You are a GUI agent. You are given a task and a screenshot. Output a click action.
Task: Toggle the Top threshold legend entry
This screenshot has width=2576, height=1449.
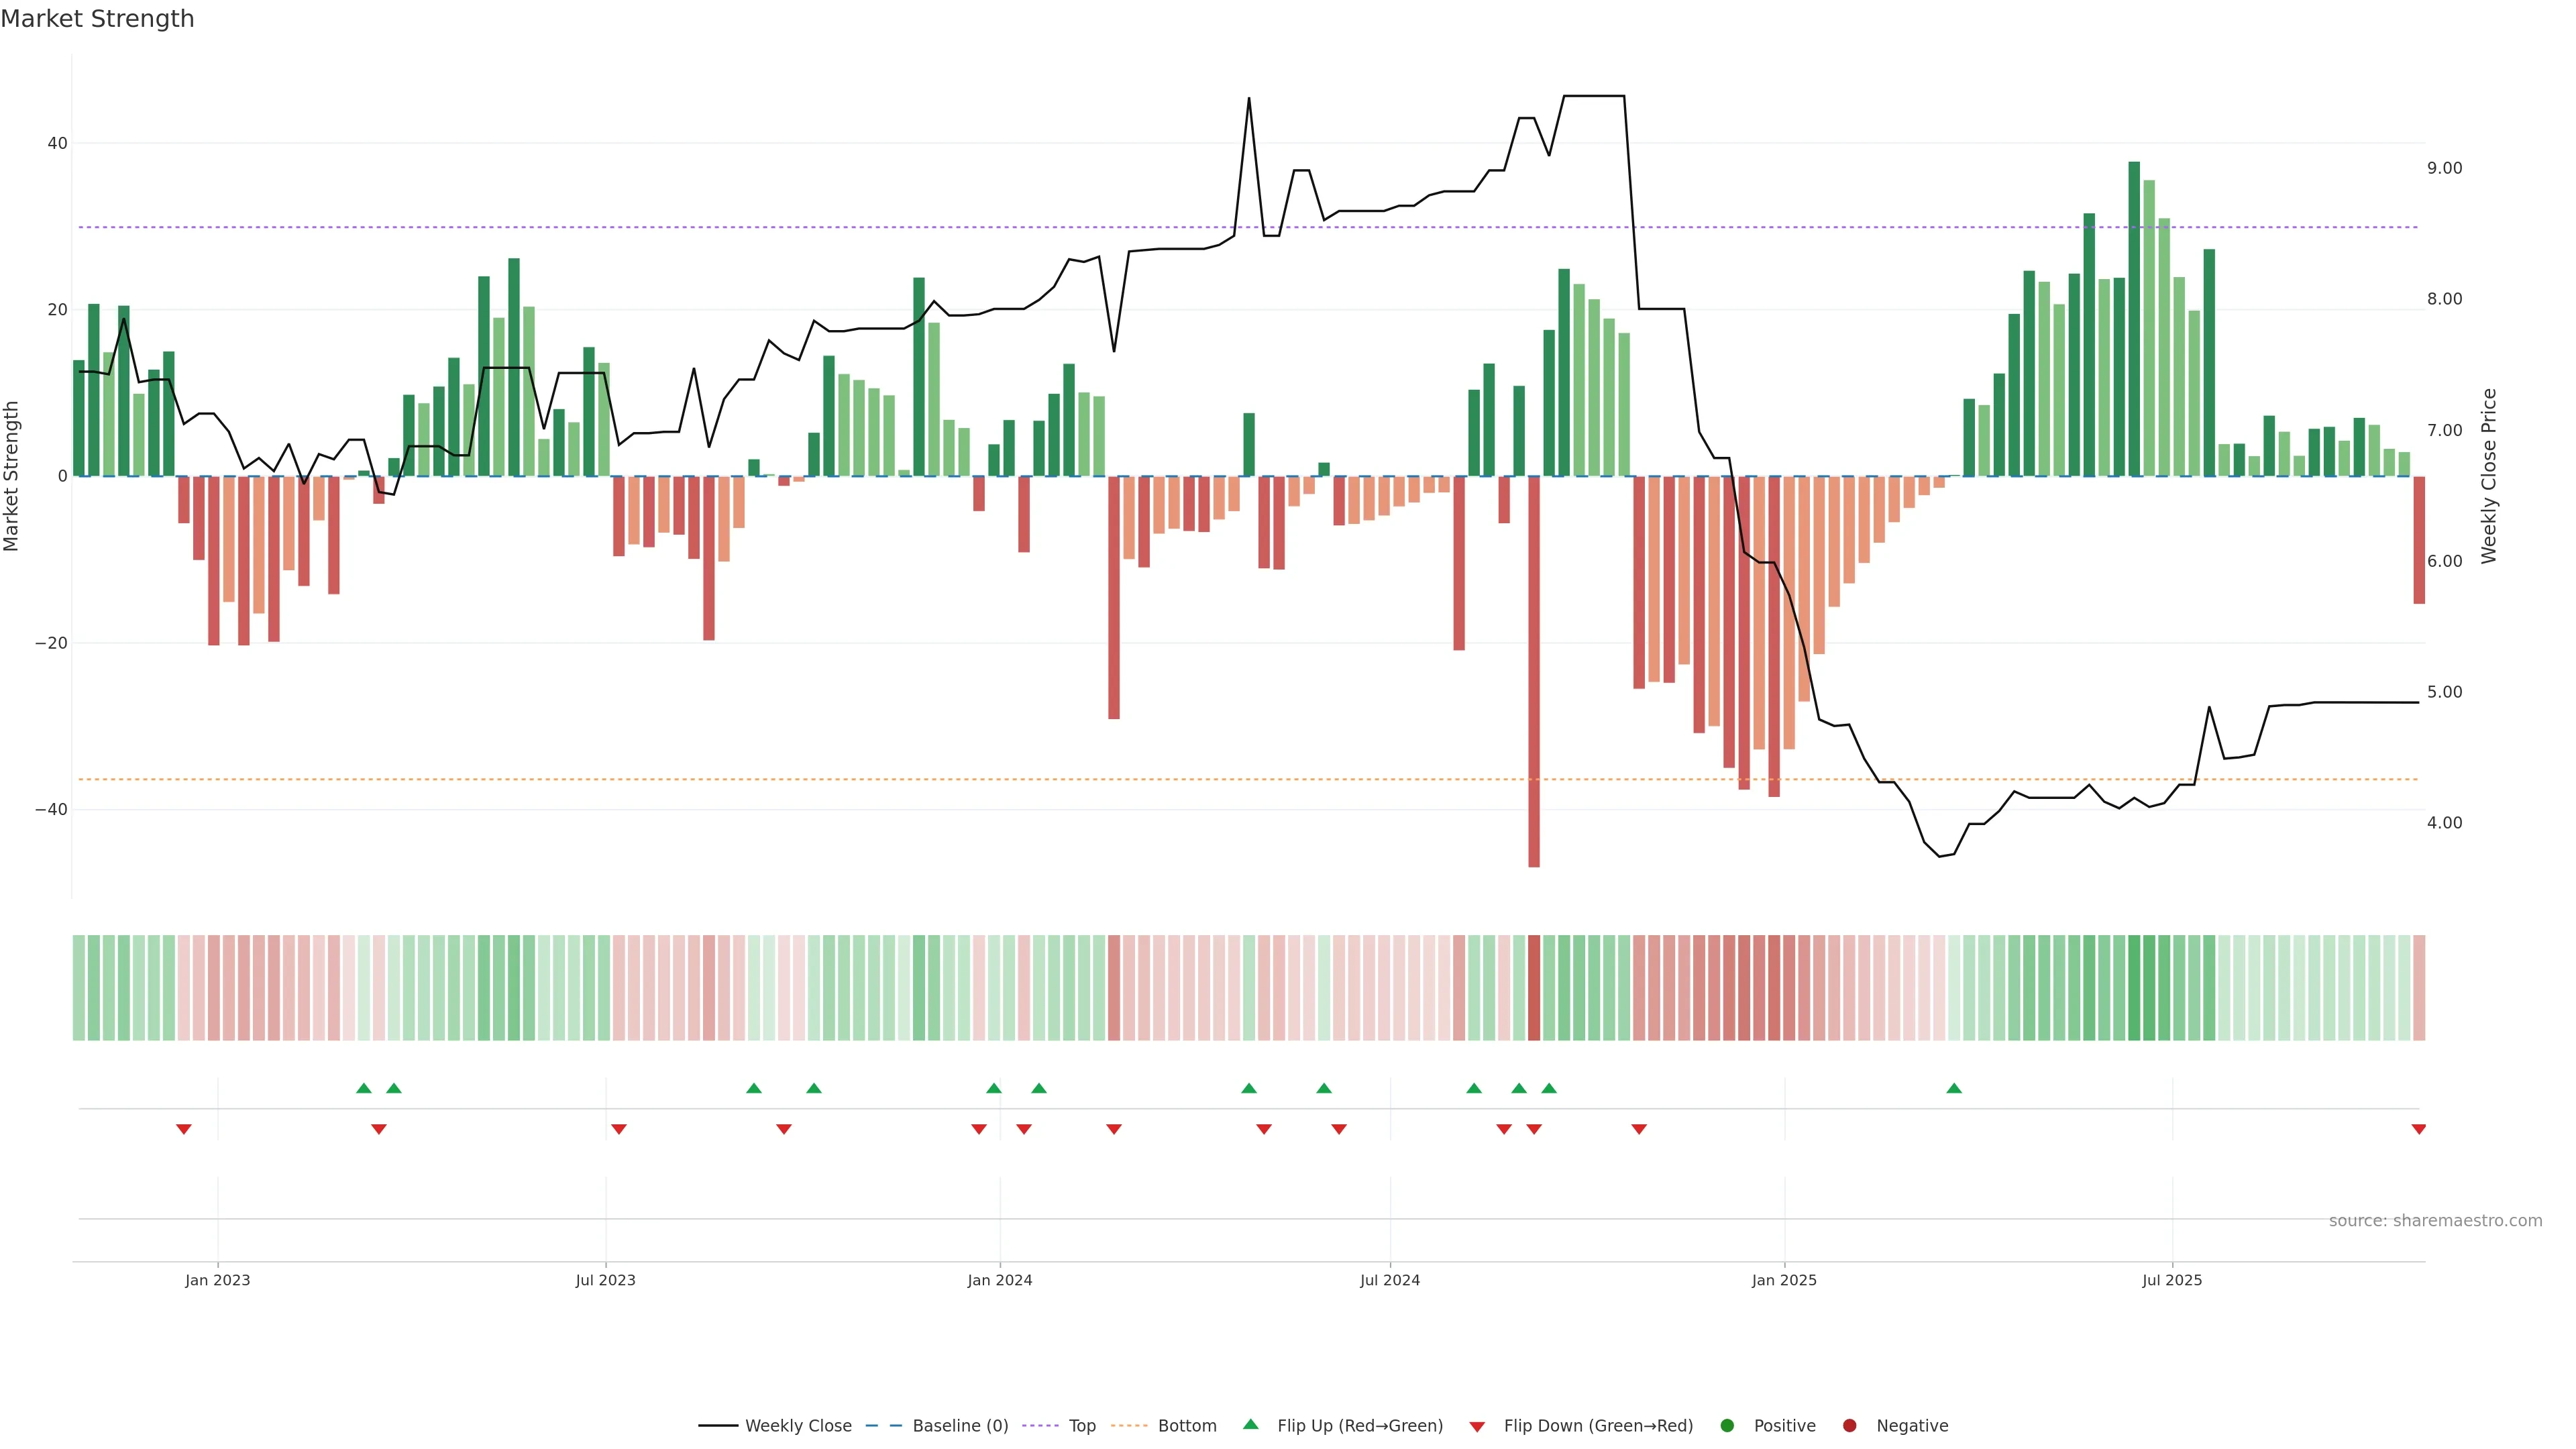(1081, 1426)
